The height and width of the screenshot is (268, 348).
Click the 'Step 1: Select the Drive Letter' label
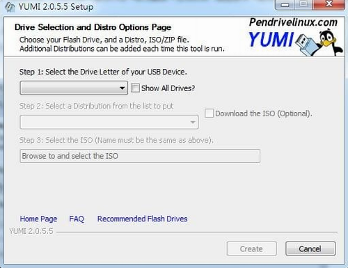103,72
